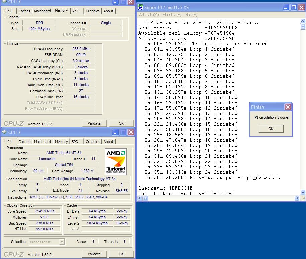The width and height of the screenshot is (306, 259).
Task: Minimize the lower CPU-Z window
Action: (115, 132)
